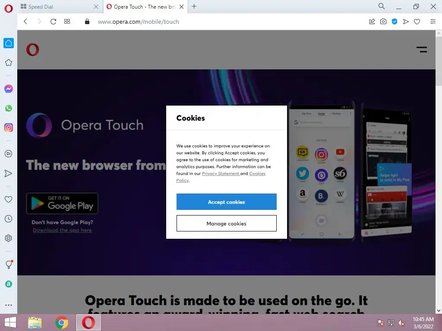Open File Explorer from taskbar
Screen dimensions: 442x331
[x=35, y=322]
